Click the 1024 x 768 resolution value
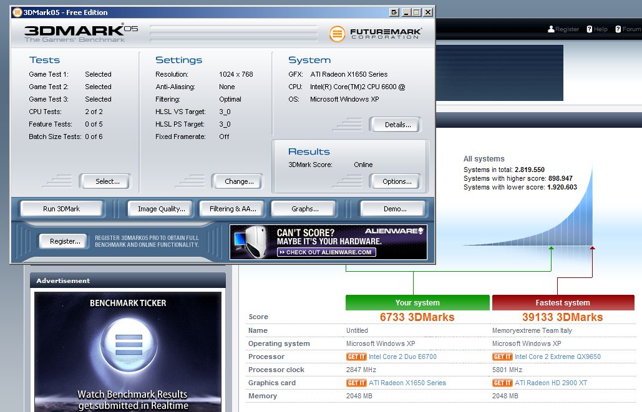 point(236,74)
